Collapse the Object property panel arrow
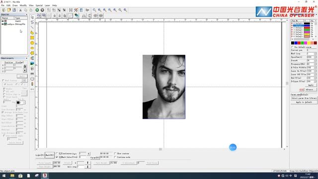The width and height of the screenshot is (318, 179). coord(26,58)
